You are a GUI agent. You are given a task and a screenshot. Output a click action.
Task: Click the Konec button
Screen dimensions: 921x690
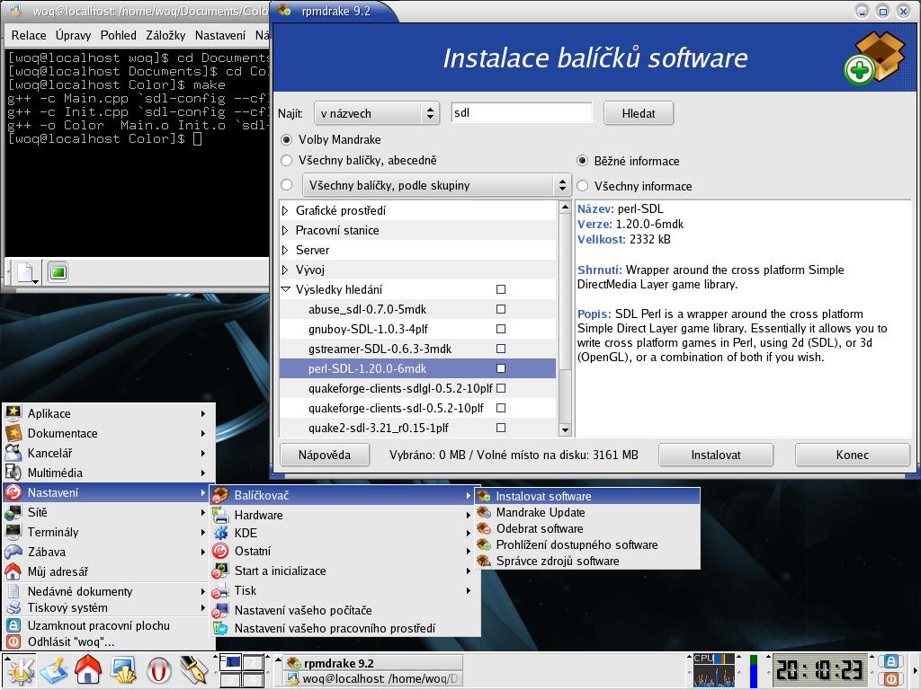click(853, 455)
